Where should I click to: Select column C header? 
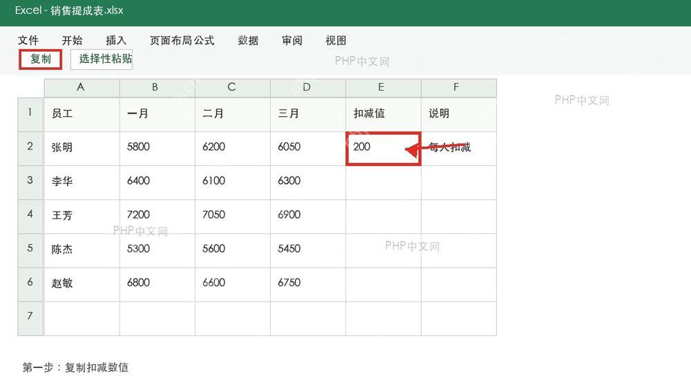[232, 88]
